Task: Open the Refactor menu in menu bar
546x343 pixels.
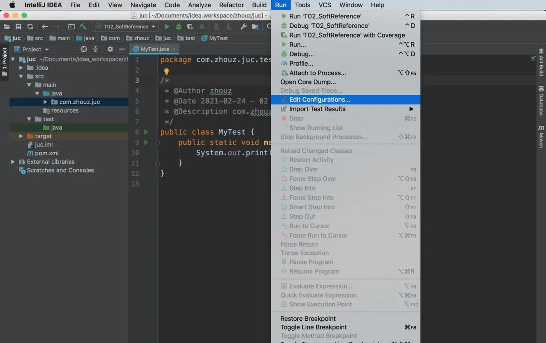Action: (x=231, y=5)
